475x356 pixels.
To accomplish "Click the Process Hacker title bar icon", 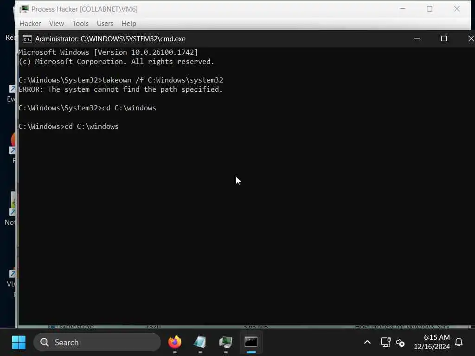I will (x=24, y=9).
